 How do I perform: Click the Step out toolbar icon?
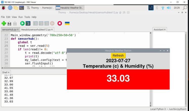pos(46,23)
